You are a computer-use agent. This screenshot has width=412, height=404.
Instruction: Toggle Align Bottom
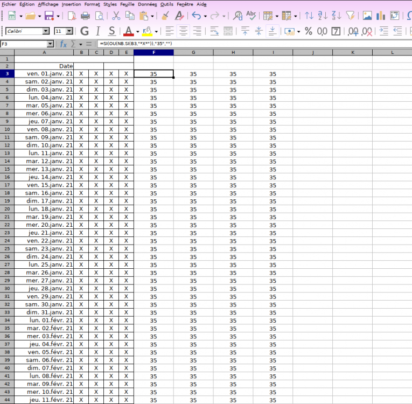pyautogui.click(x=273, y=31)
